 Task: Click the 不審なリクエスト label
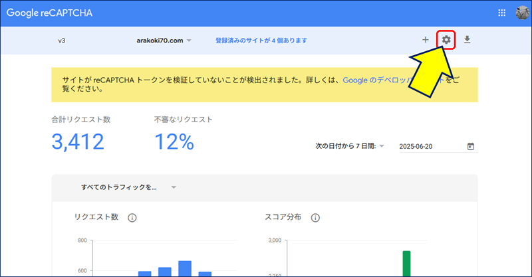[184, 120]
